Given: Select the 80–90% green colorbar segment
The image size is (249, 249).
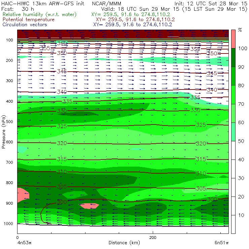Looking at the screenshot, I should coord(233,76).
